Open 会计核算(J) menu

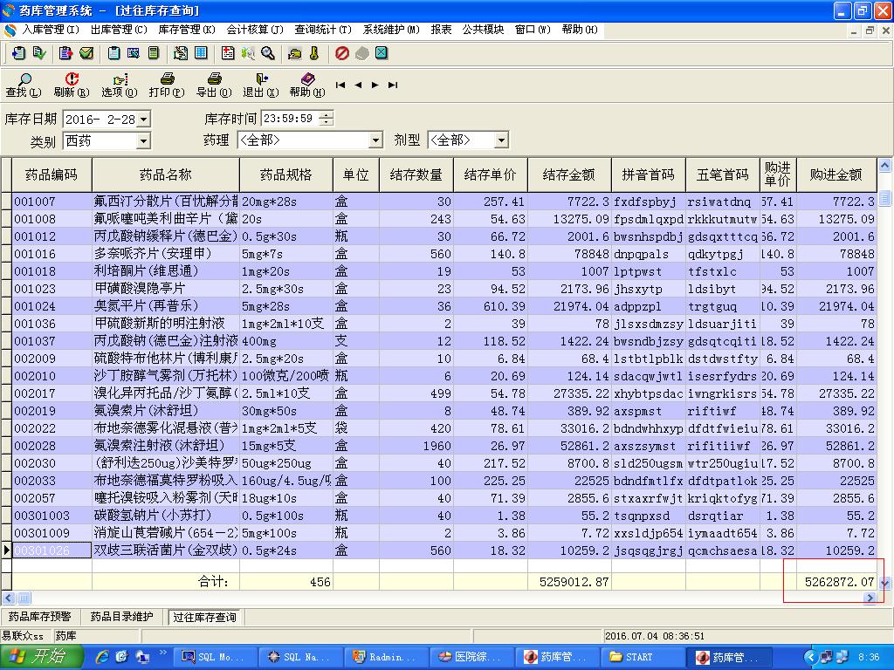[x=255, y=30]
